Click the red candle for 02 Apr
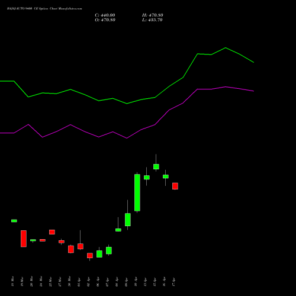296x296 pixels. (x=90, y=256)
